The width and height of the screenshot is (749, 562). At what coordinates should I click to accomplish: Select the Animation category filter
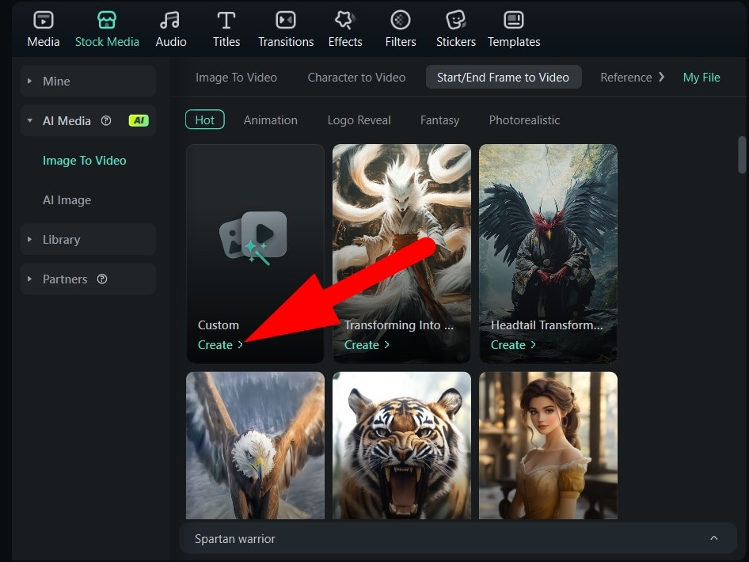click(x=270, y=120)
